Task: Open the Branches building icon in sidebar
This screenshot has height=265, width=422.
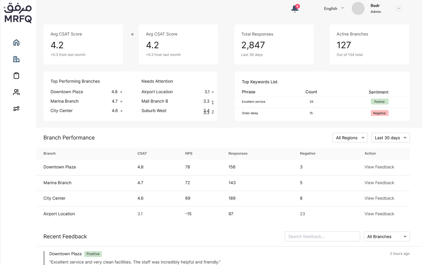Action: 16,59
